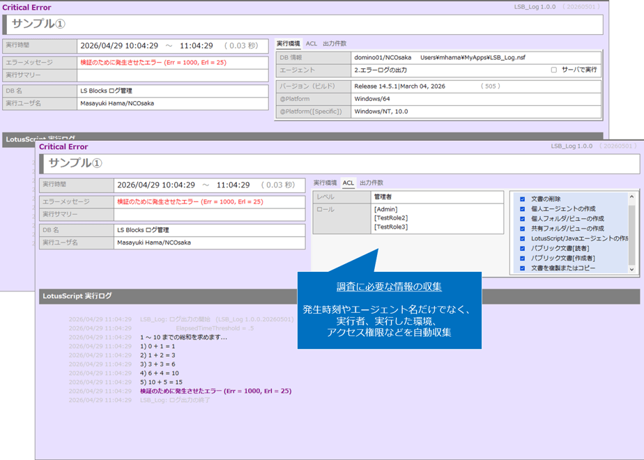Screen dimensions: 644x460
Task: Click build number ( 505 ) value
Action: [491, 86]
